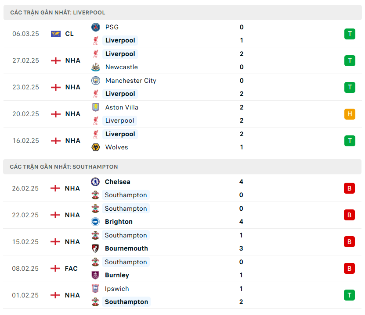Open the Aston Villa team link
The width and height of the screenshot is (365, 315).
tap(122, 107)
